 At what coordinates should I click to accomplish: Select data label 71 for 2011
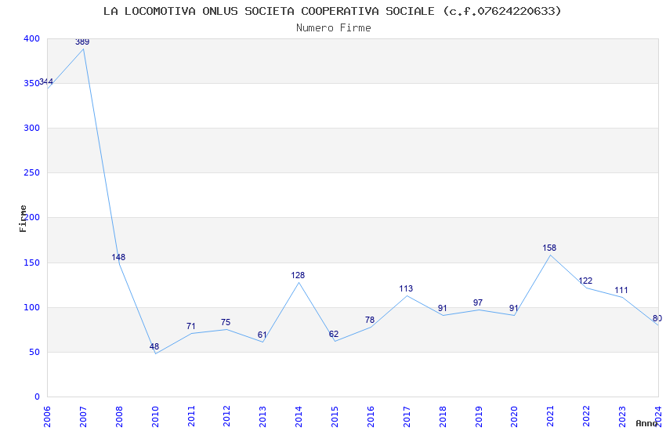(190, 326)
